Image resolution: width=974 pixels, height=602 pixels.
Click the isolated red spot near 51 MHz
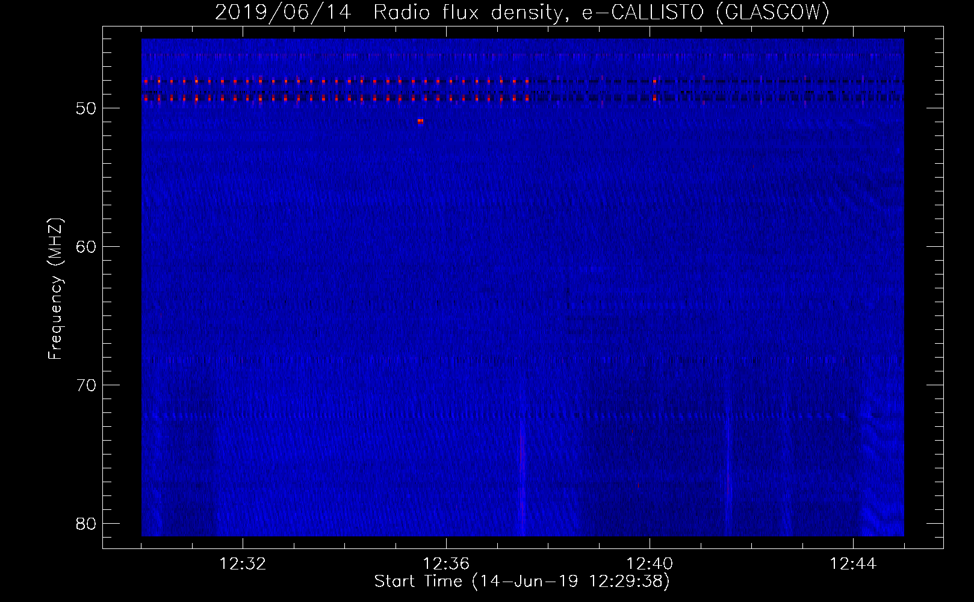pos(420,121)
